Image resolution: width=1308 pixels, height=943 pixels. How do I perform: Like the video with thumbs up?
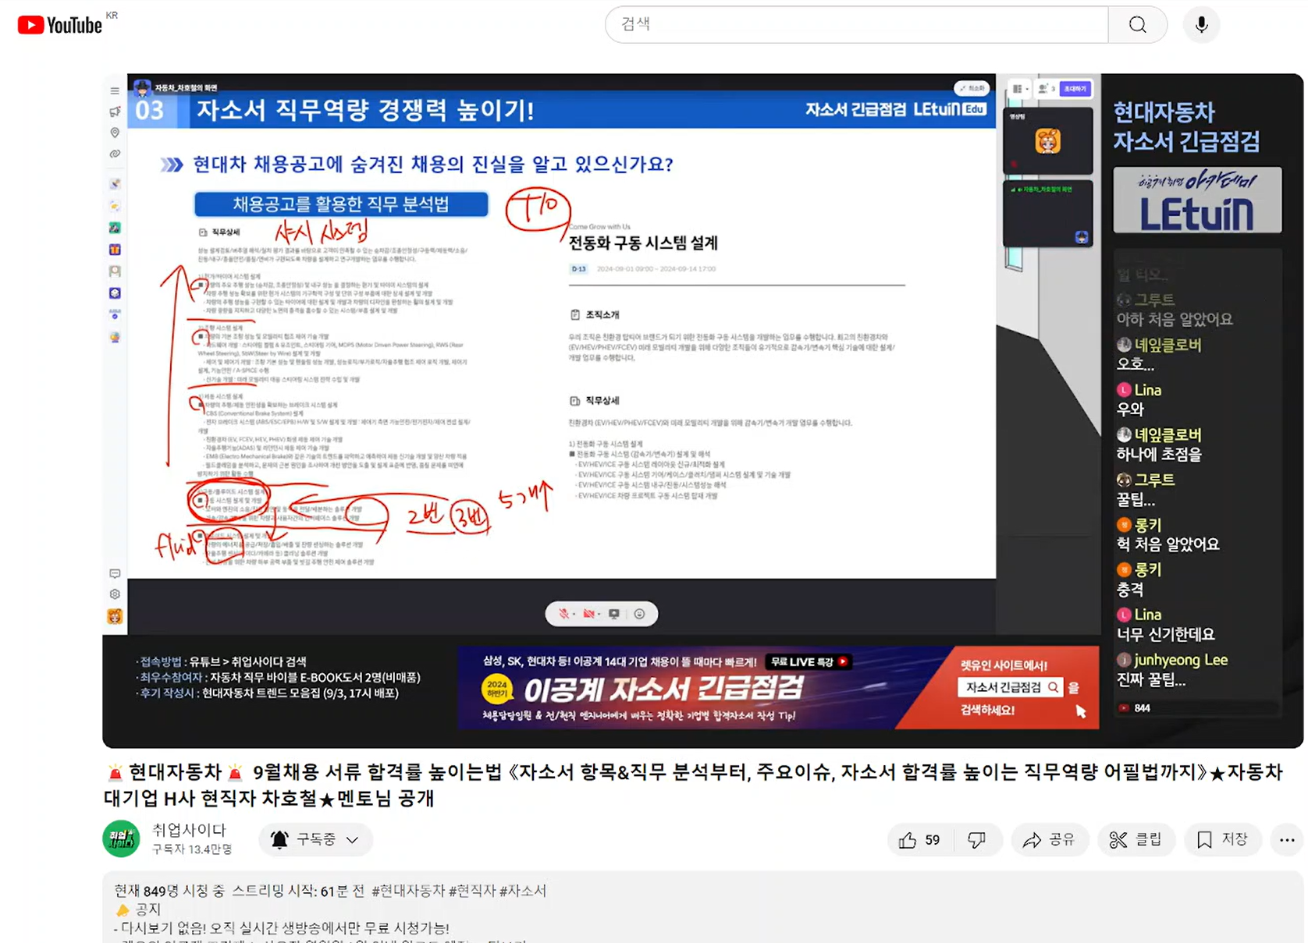[x=919, y=840]
